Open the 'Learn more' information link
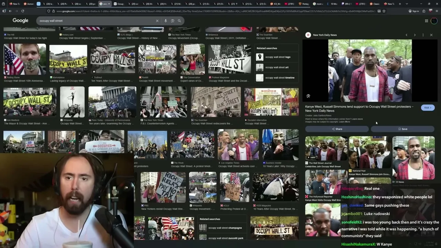Image resolution: width=441 pixels, height=248 pixels. [x=357, y=119]
